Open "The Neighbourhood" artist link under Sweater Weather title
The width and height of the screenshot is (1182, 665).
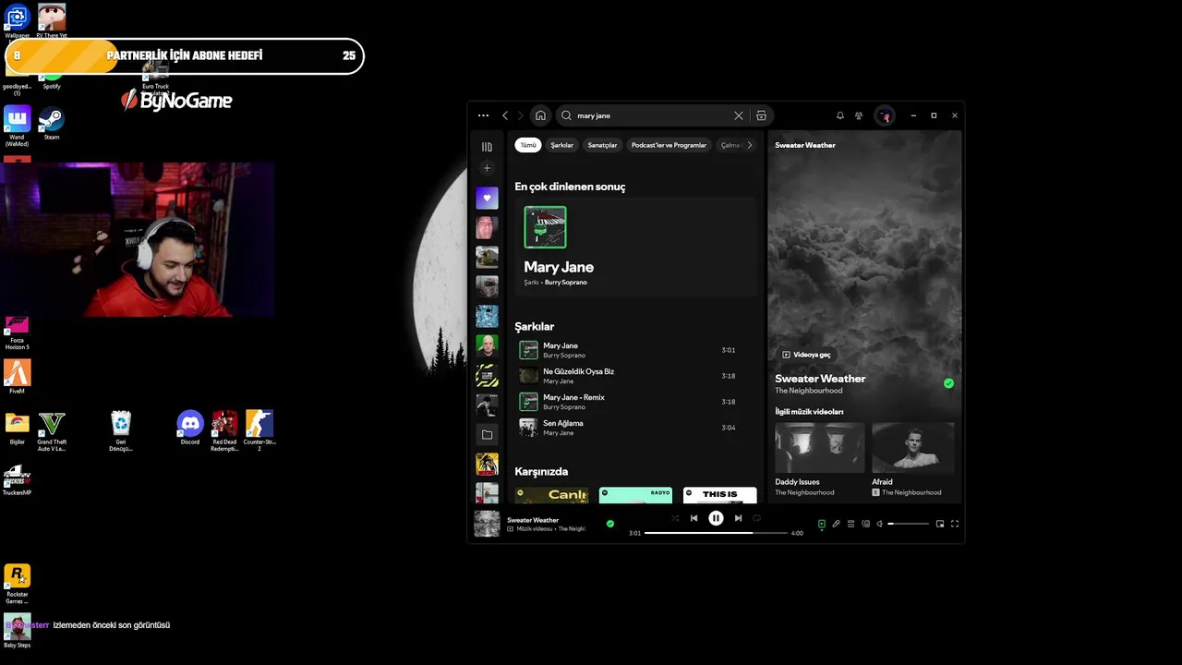pos(809,391)
